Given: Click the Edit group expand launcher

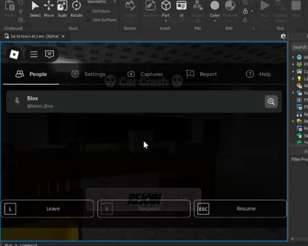Looking at the screenshot, I should click(x=254, y=28).
